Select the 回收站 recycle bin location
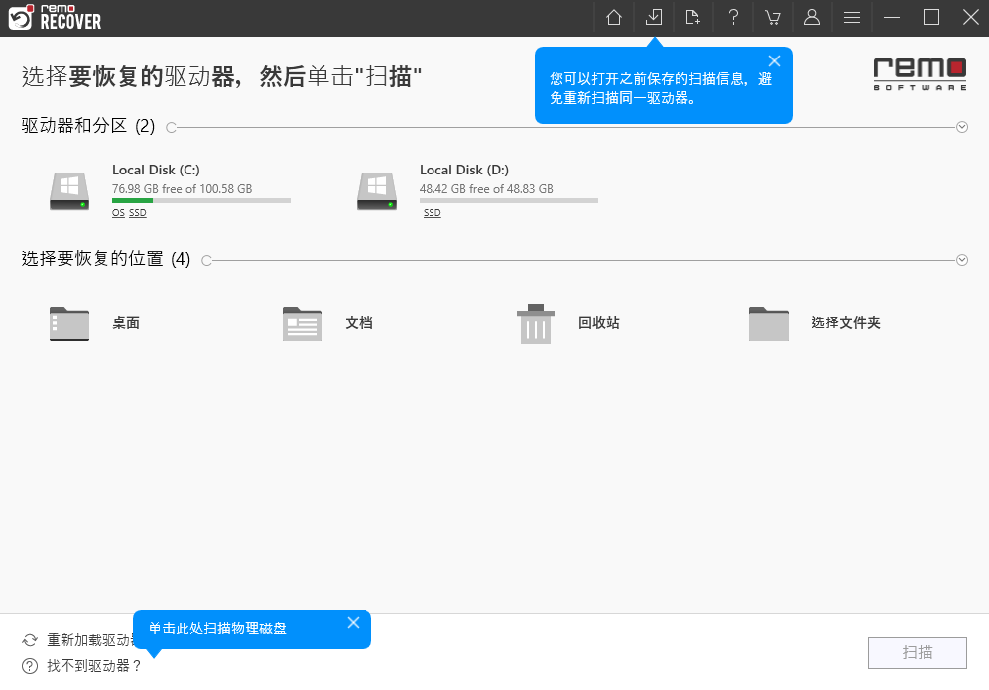The height and width of the screenshot is (690, 989). [567, 324]
